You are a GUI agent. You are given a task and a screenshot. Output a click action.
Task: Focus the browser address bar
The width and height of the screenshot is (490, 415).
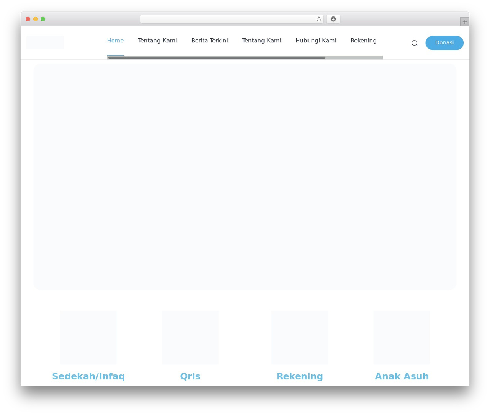point(232,19)
